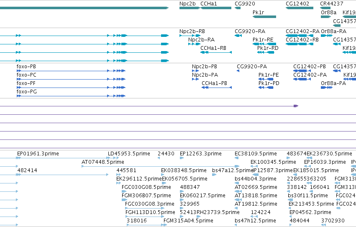Click EST LD45953.5prime
Screen dimensions: 356x227
pos(129,154)
